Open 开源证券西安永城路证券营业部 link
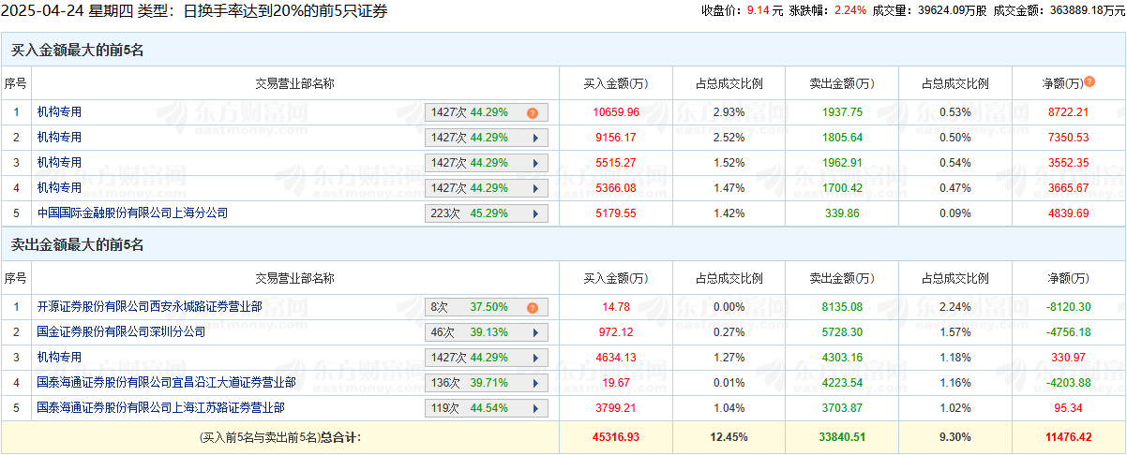Image resolution: width=1127 pixels, height=455 pixels. (149, 306)
